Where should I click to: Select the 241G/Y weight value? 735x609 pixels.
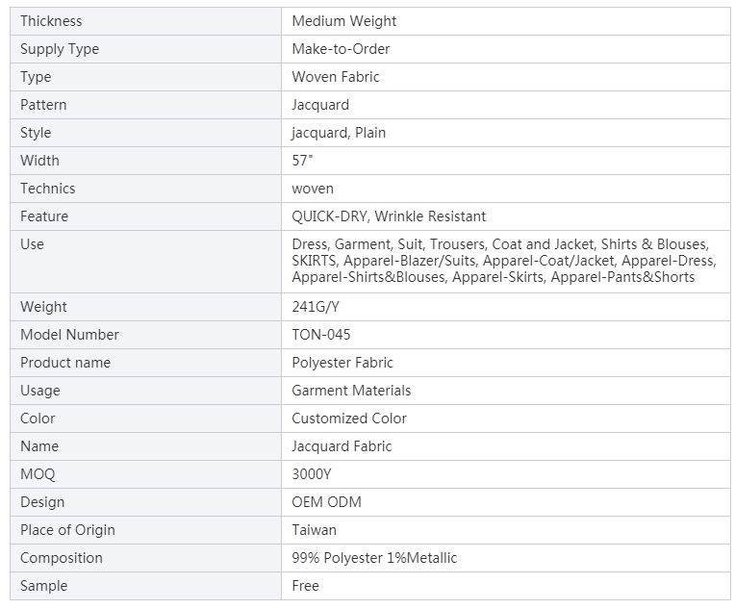(x=315, y=307)
